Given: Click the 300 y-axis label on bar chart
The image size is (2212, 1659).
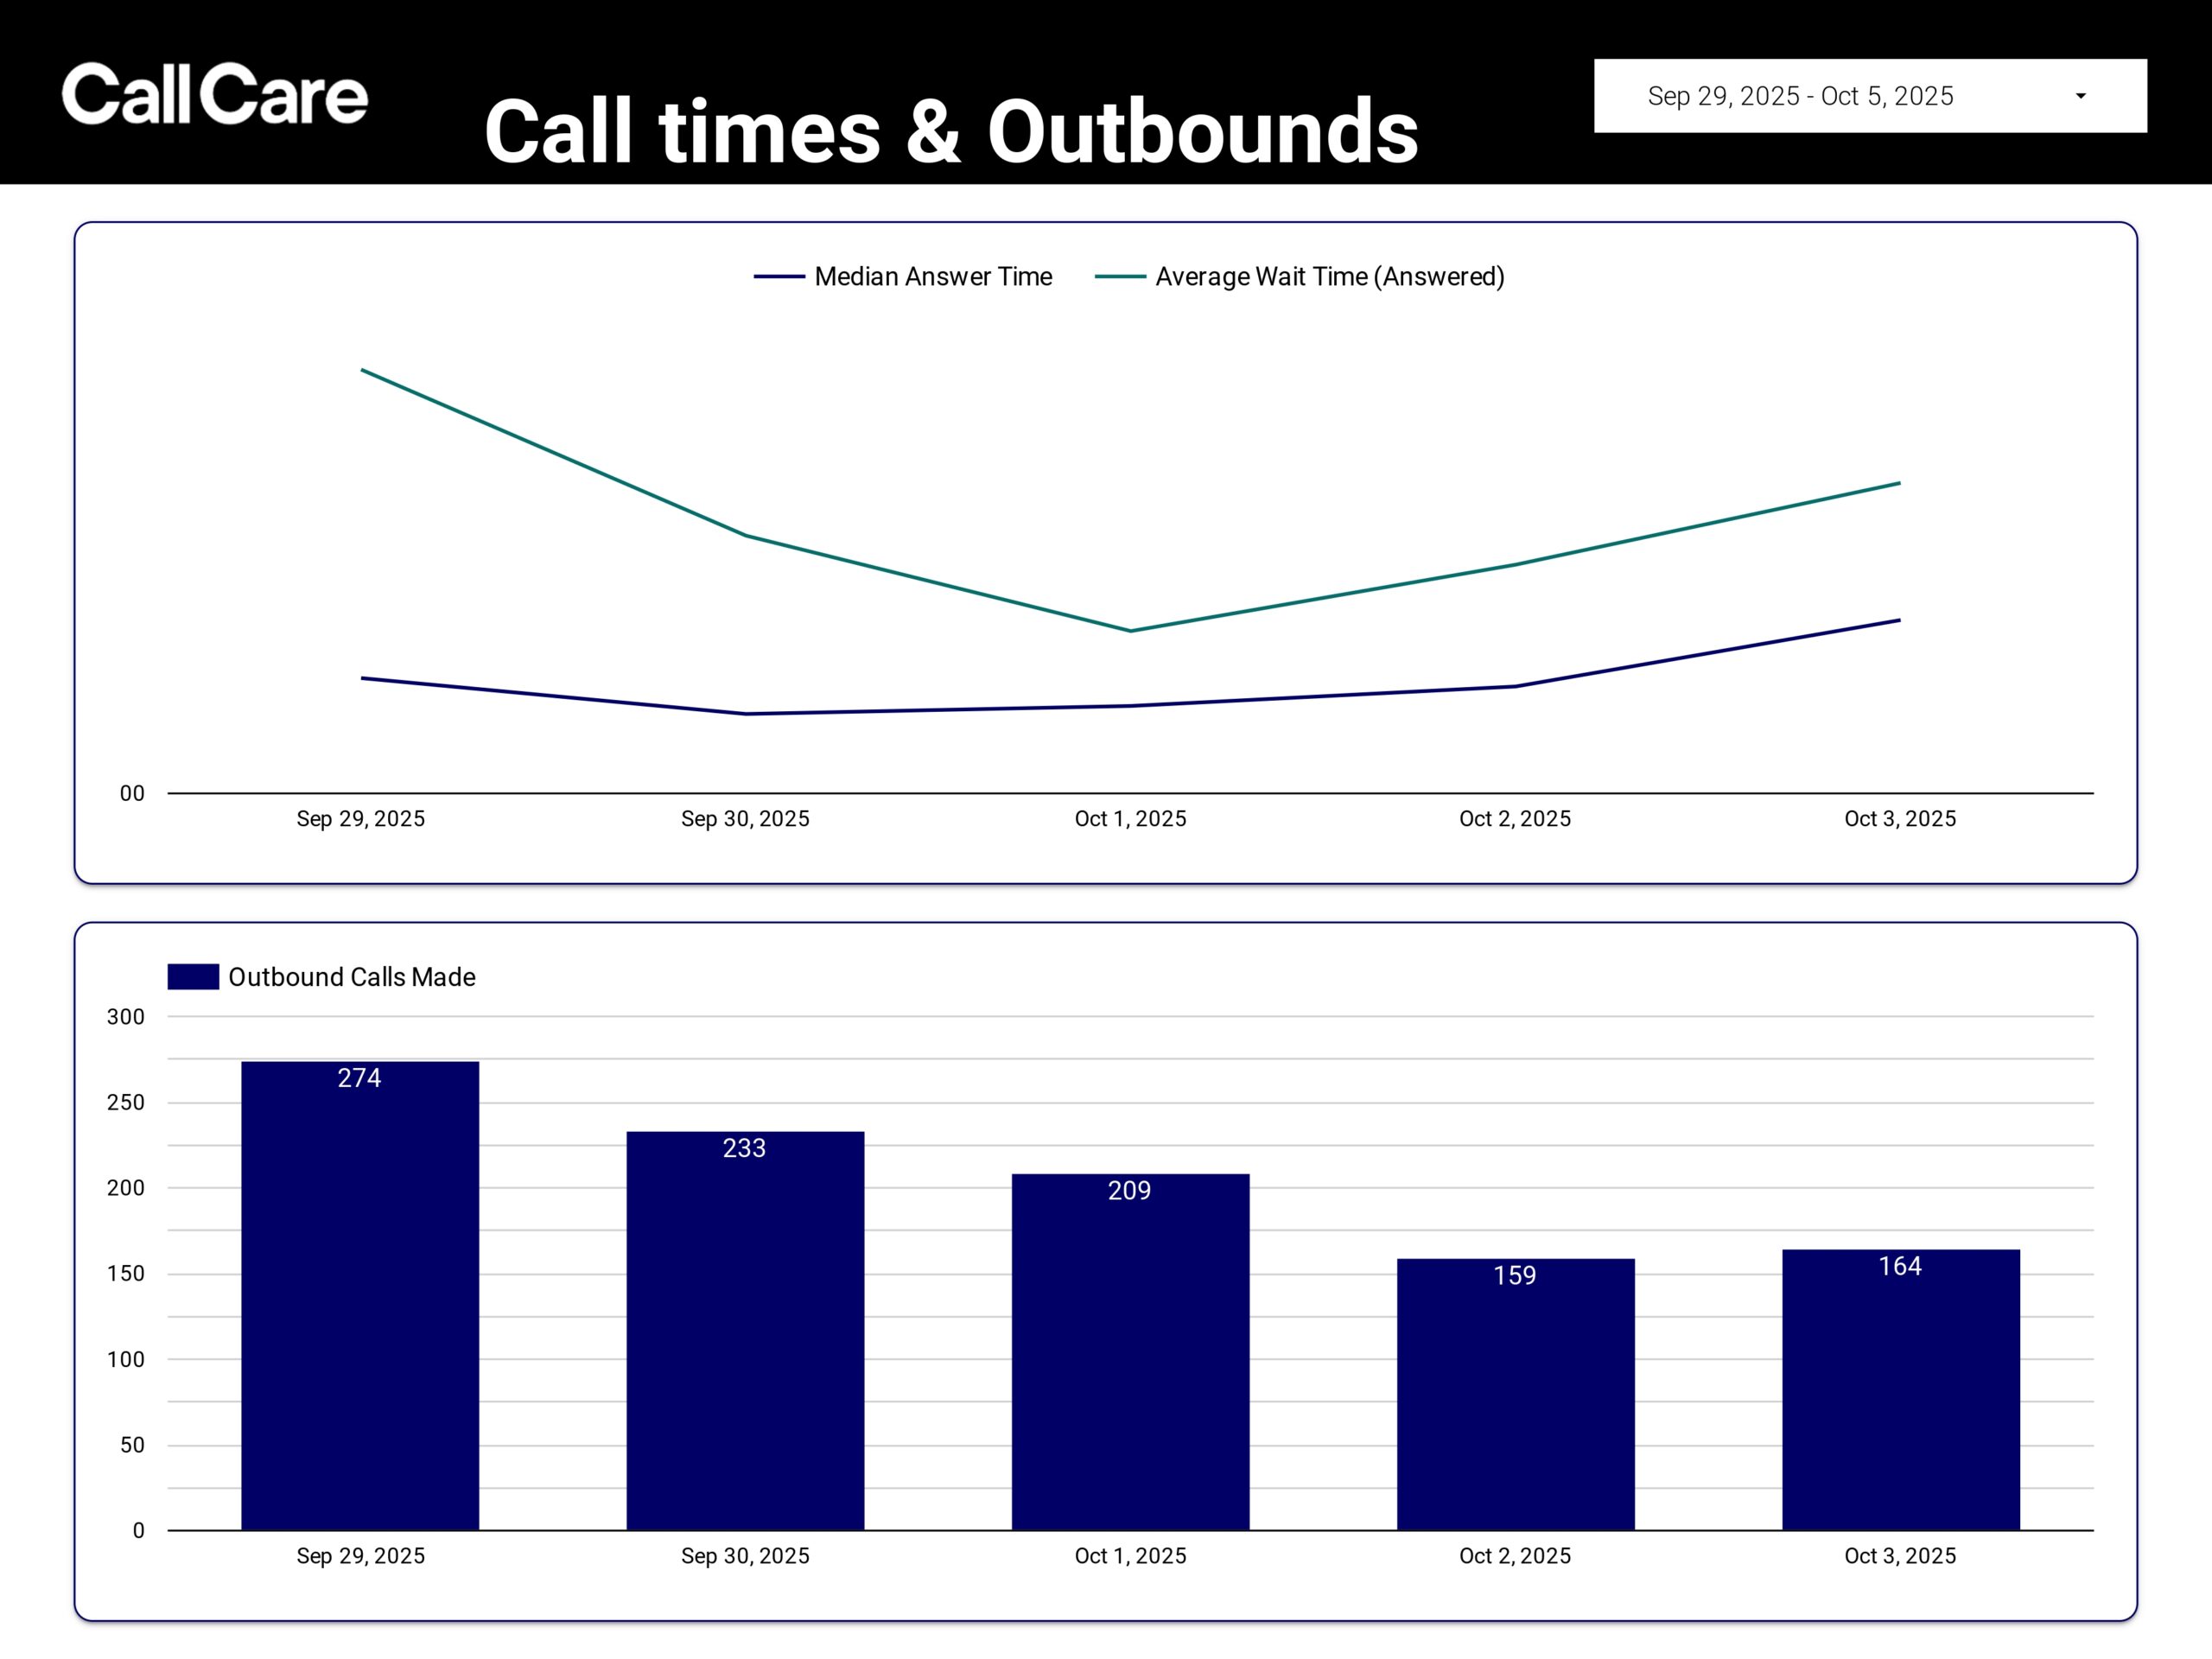Looking at the screenshot, I should [x=126, y=1017].
